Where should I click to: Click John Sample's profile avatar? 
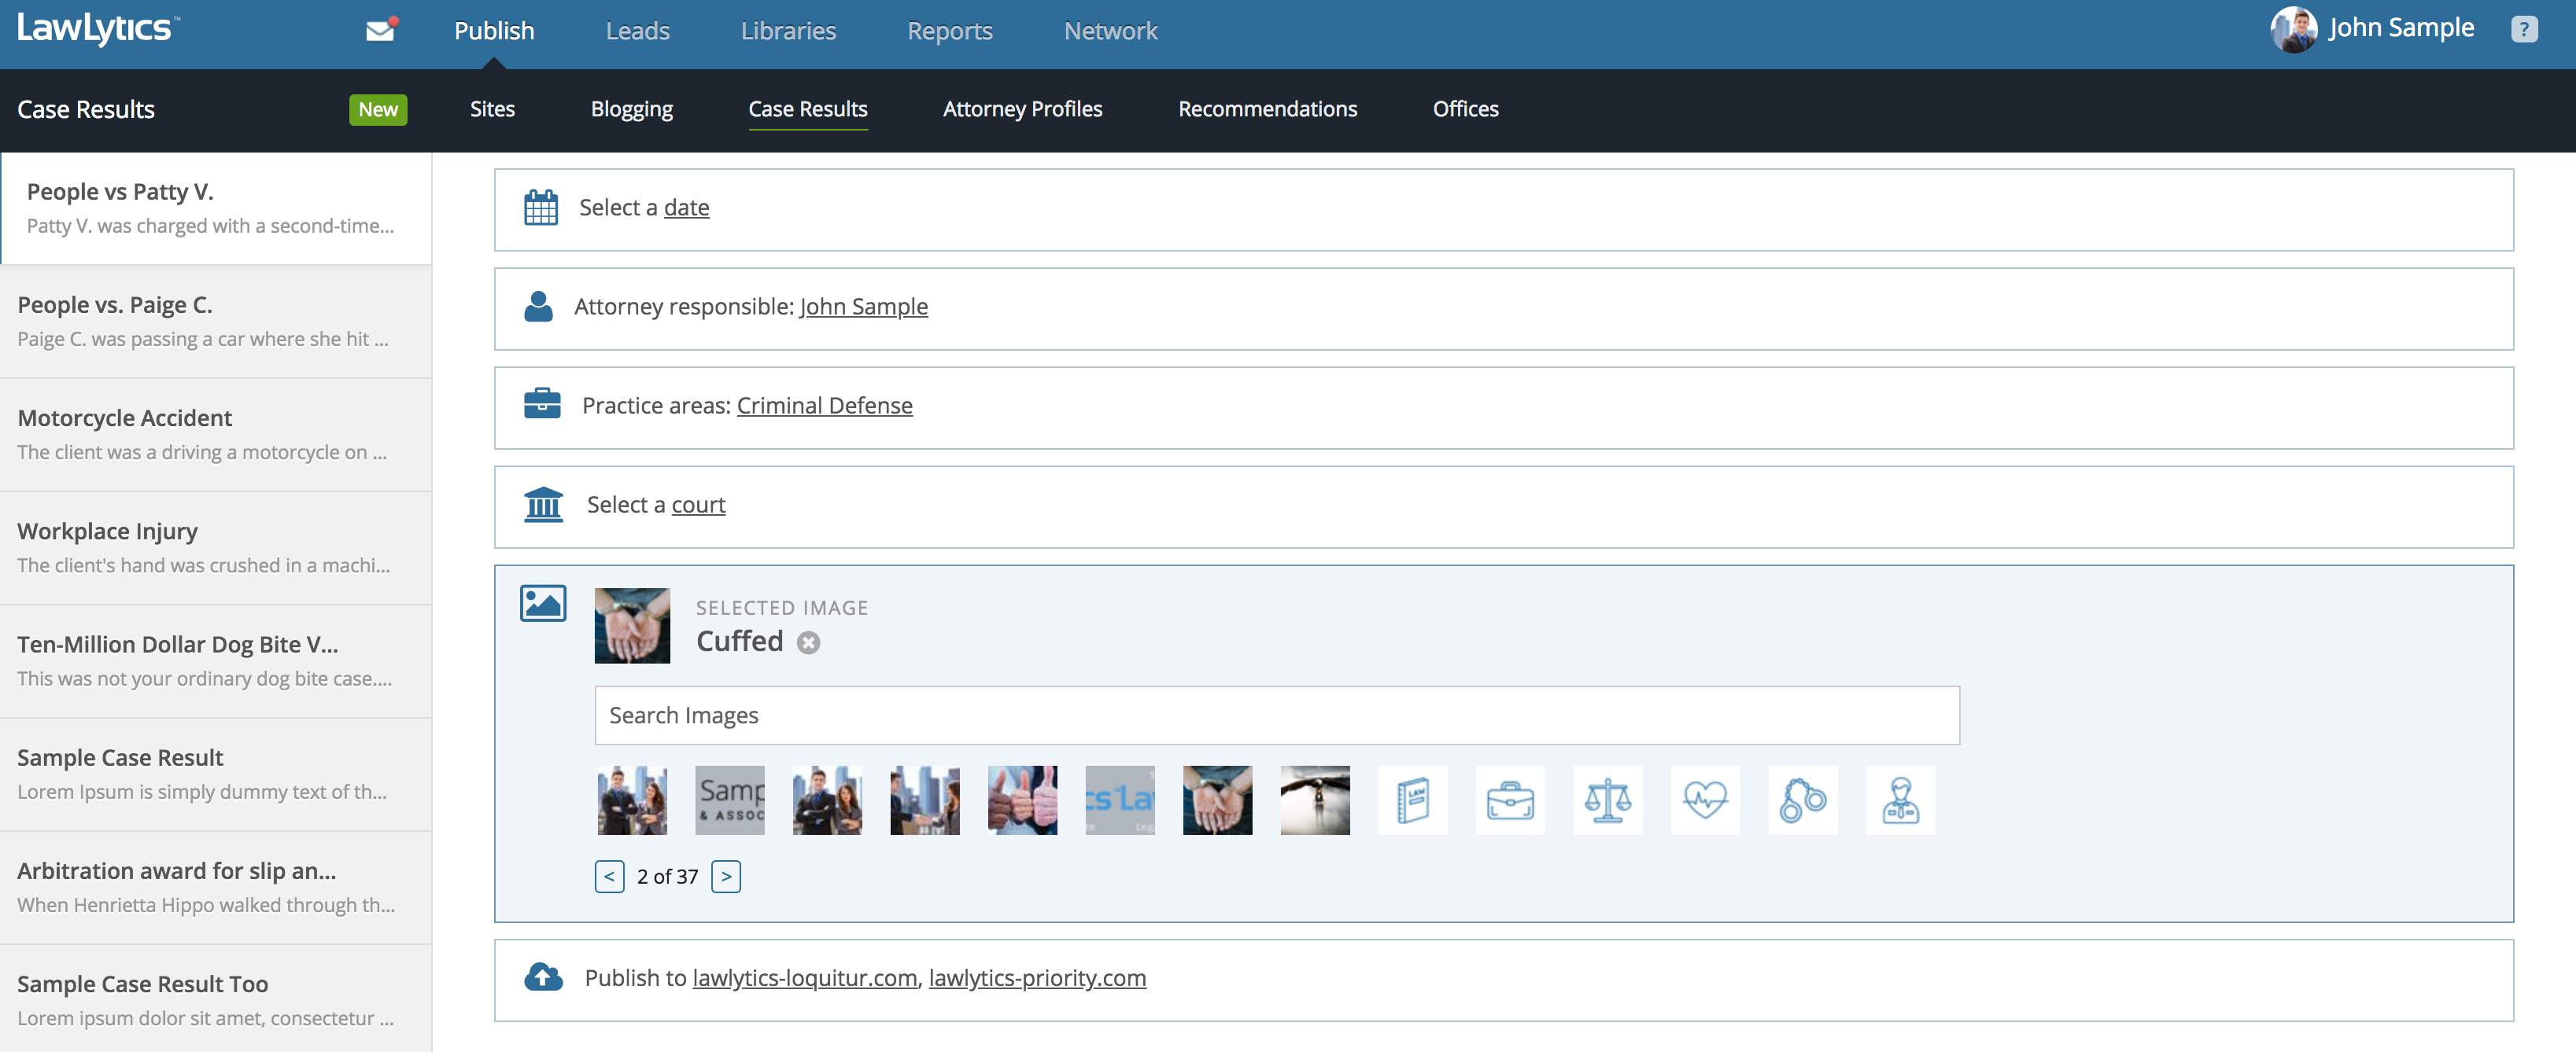tap(2293, 29)
